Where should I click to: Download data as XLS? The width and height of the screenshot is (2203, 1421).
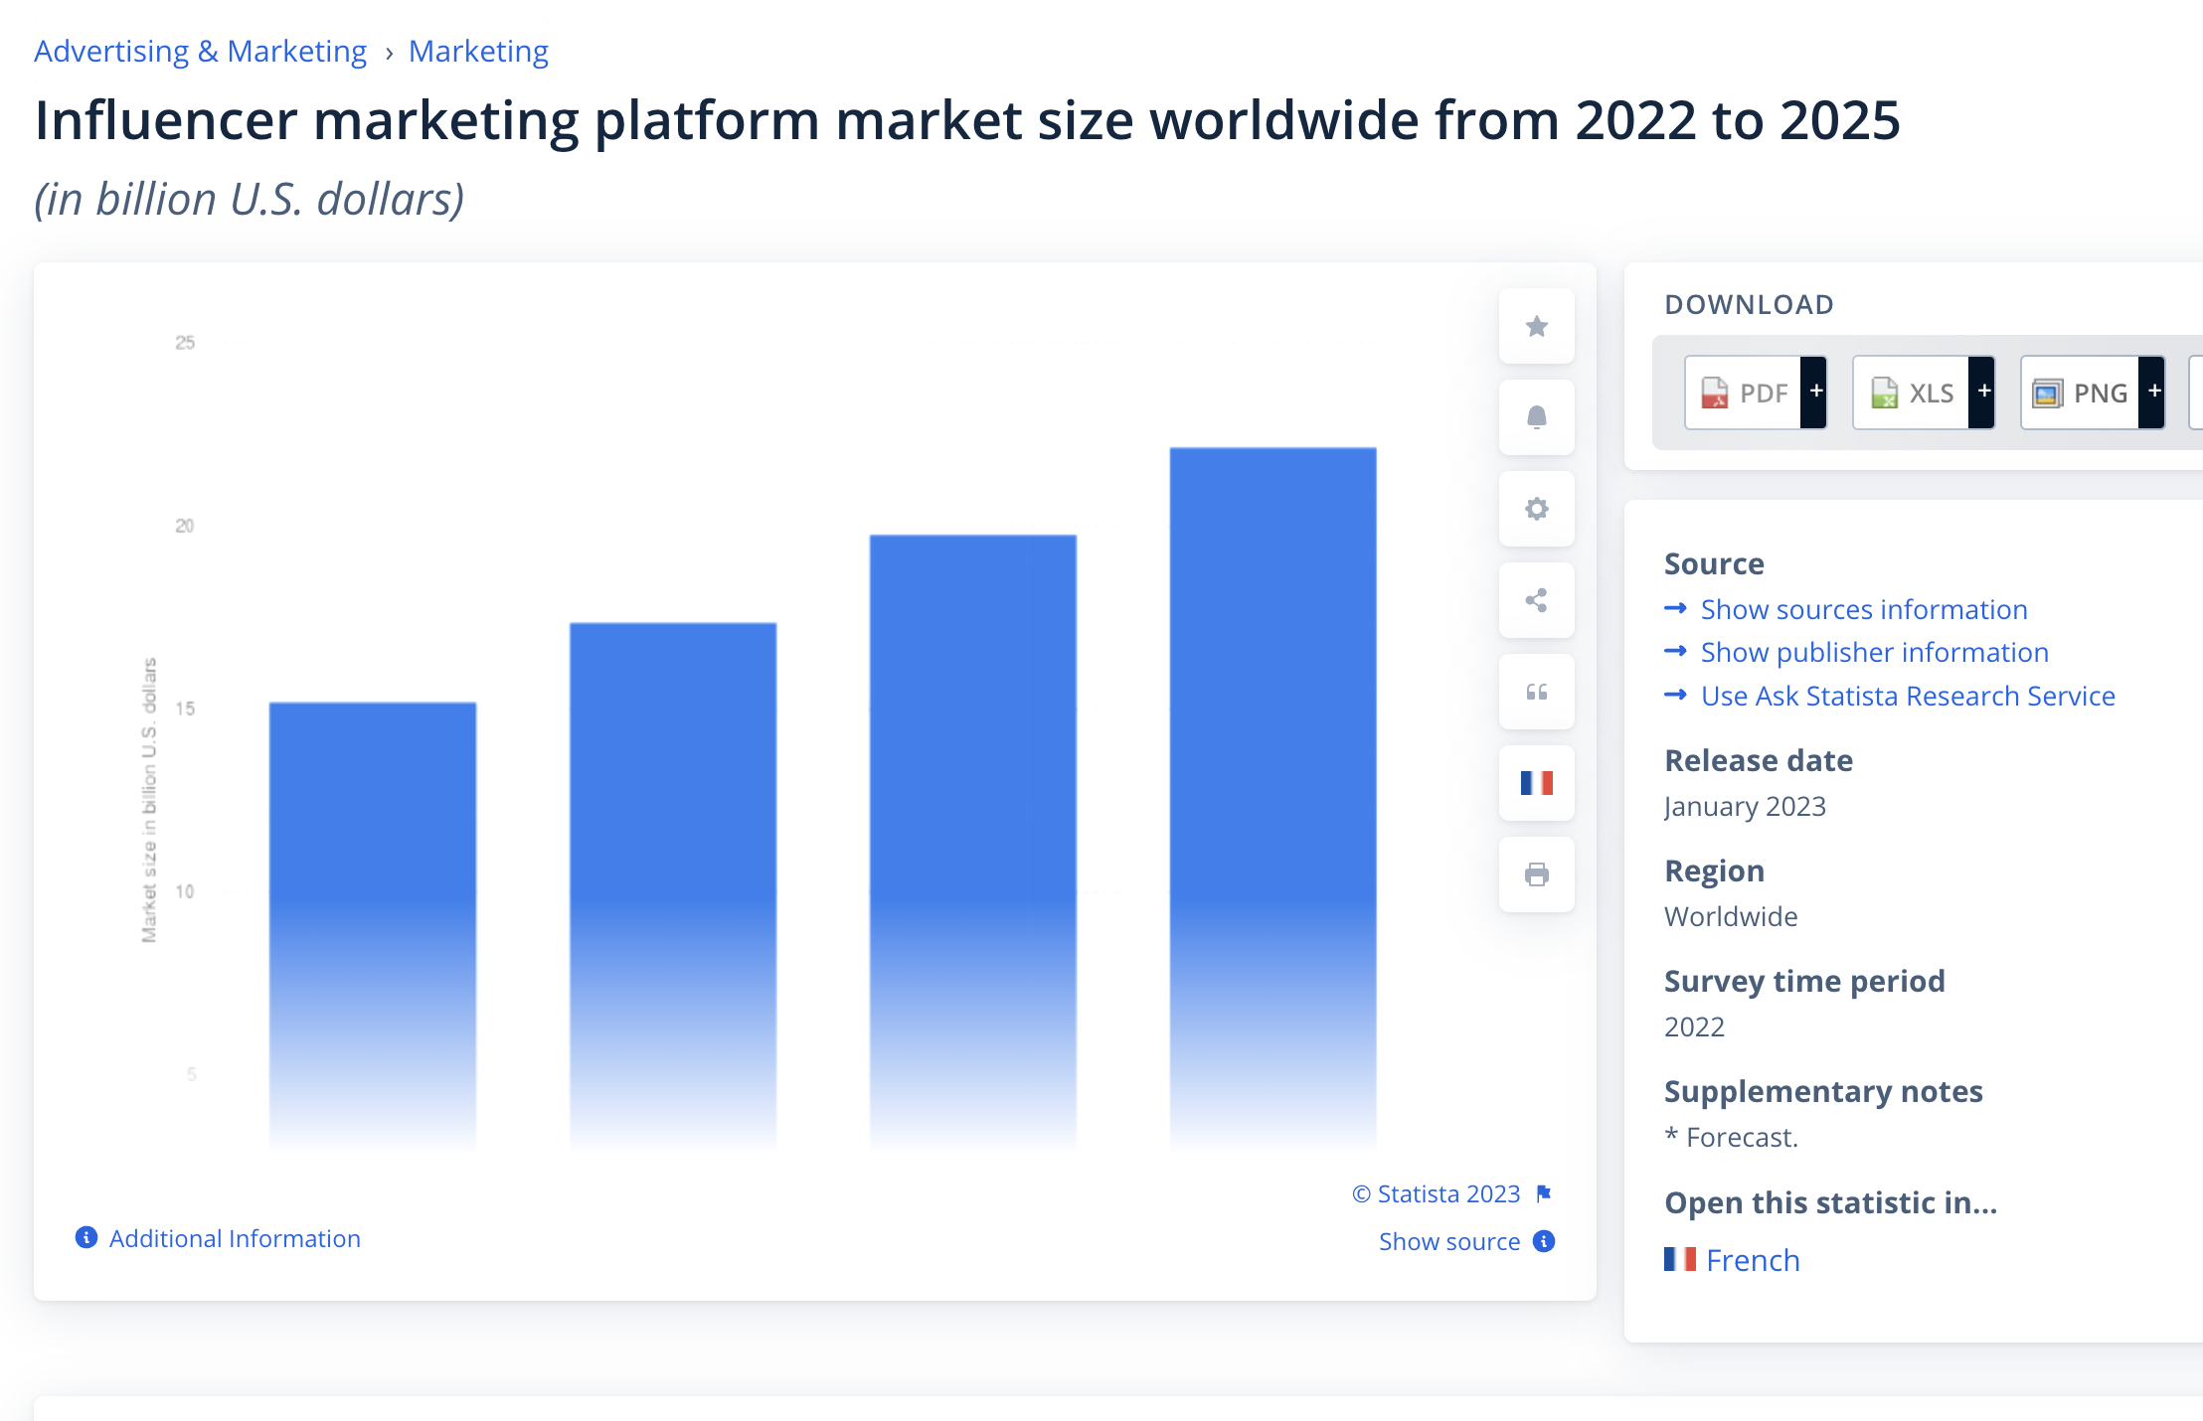pyautogui.click(x=1912, y=393)
